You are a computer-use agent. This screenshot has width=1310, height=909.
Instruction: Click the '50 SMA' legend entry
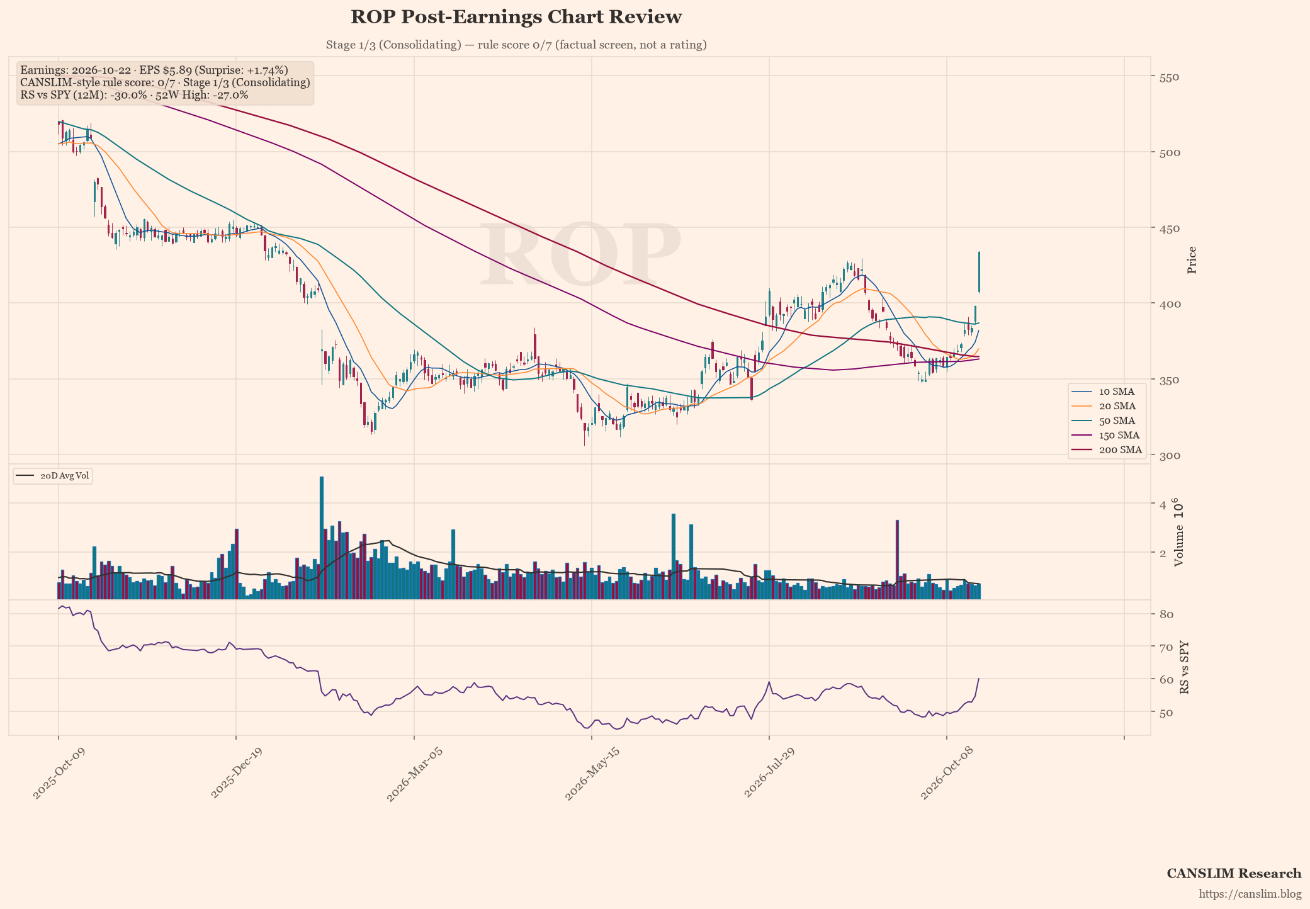click(x=1107, y=421)
